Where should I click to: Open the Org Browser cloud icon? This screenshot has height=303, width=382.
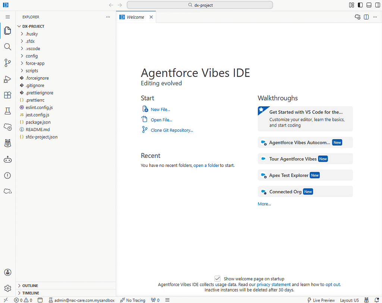pyautogui.click(x=7, y=127)
